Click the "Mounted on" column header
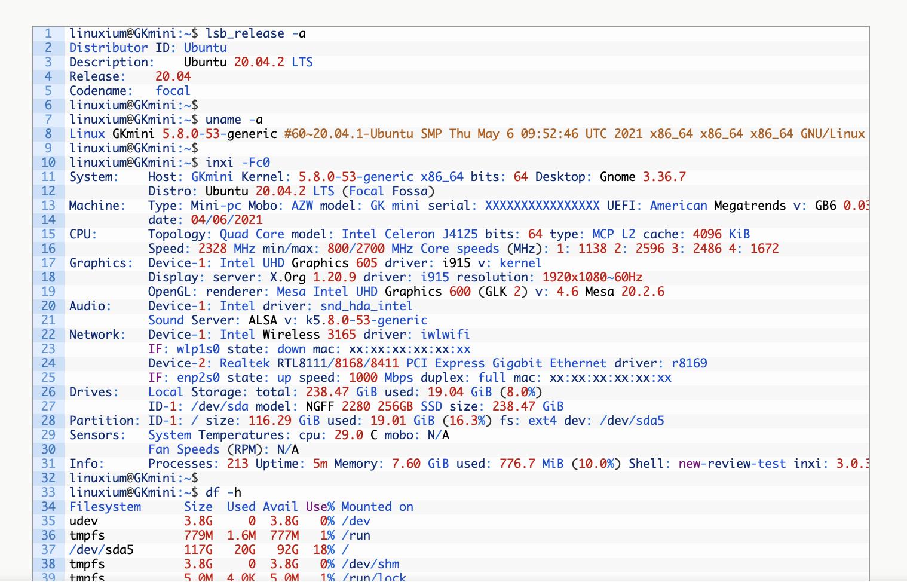The image size is (907, 582). [377, 507]
